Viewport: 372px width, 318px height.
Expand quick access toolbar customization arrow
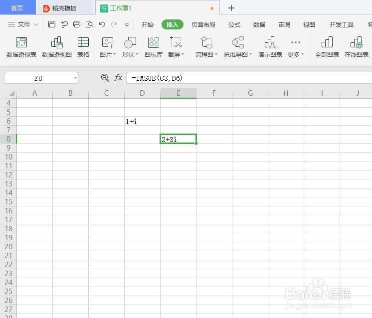click(x=127, y=24)
